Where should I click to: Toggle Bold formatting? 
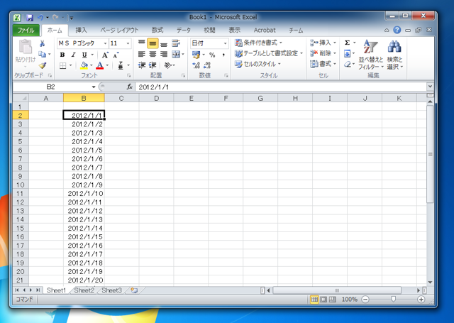[62, 55]
